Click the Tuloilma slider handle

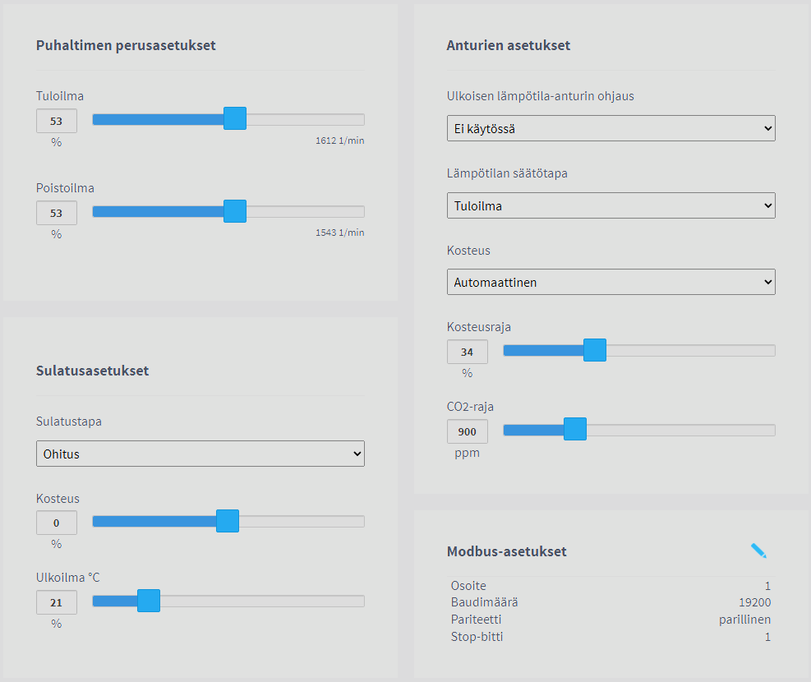(235, 118)
